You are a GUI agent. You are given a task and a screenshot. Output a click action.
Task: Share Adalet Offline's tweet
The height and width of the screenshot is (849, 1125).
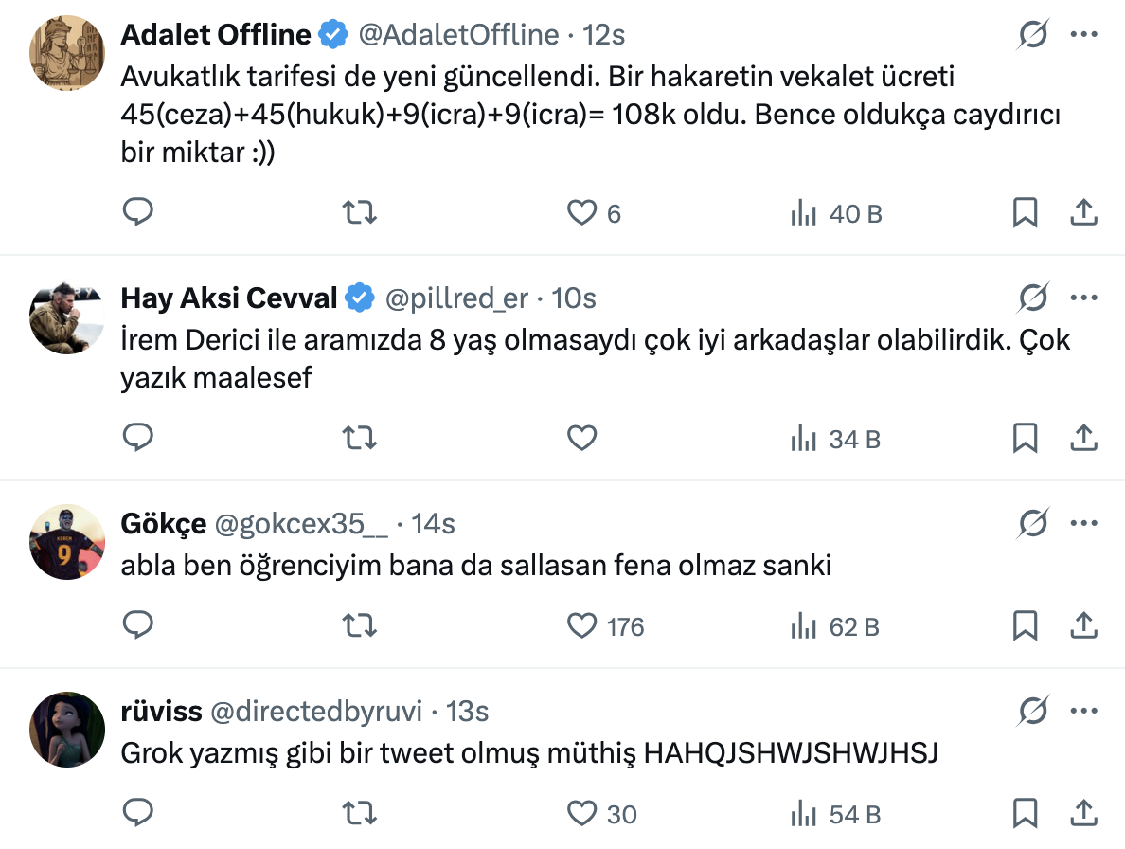pyautogui.click(x=1084, y=213)
